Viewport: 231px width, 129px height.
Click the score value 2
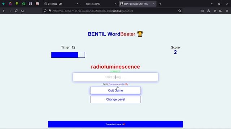tap(175, 52)
